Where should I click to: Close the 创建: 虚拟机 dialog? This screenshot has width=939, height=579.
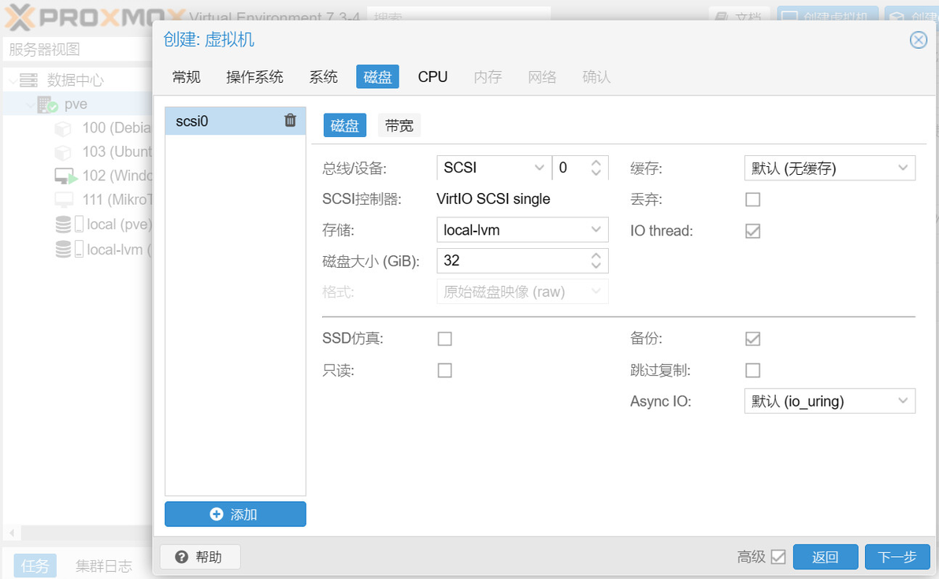918,40
